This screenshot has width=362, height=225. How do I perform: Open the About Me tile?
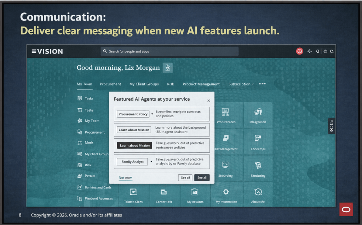point(258,192)
